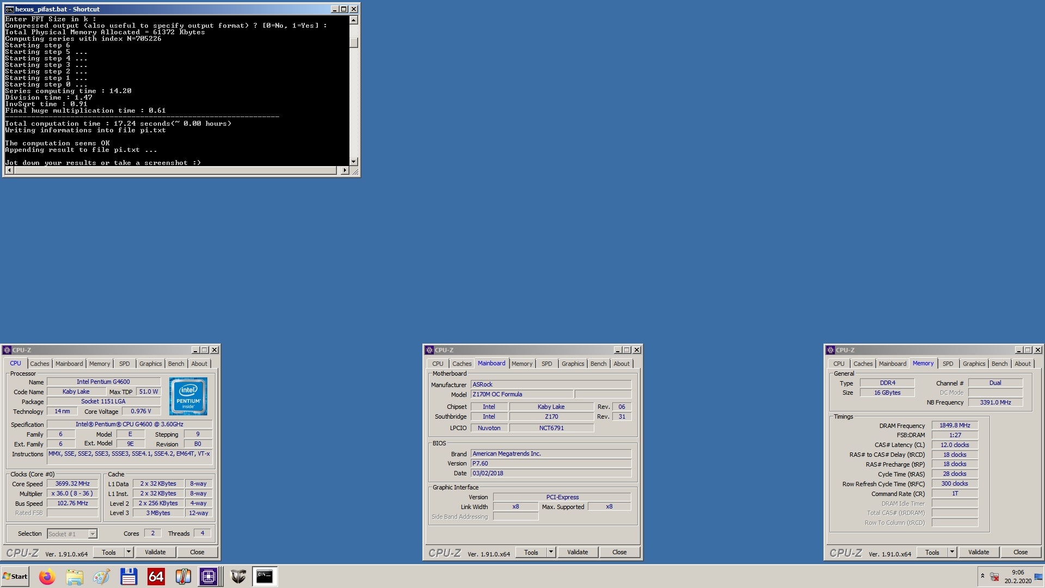Open the Socket #1 selection dropdown
This screenshot has height=588, width=1045.
tap(72, 534)
